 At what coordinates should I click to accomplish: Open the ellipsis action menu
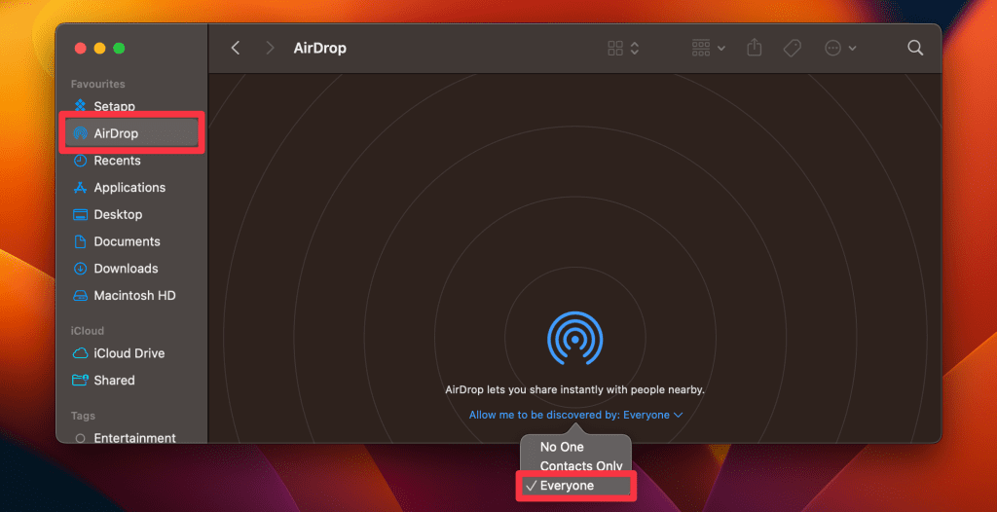pos(840,48)
